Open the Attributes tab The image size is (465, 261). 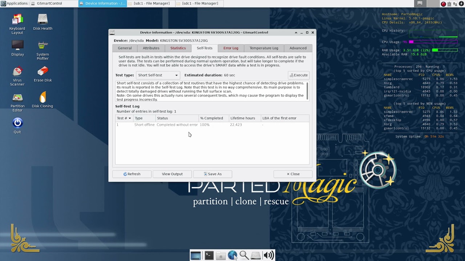(151, 48)
